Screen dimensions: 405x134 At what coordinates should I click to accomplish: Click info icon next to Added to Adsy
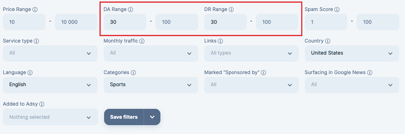[x=42, y=104]
